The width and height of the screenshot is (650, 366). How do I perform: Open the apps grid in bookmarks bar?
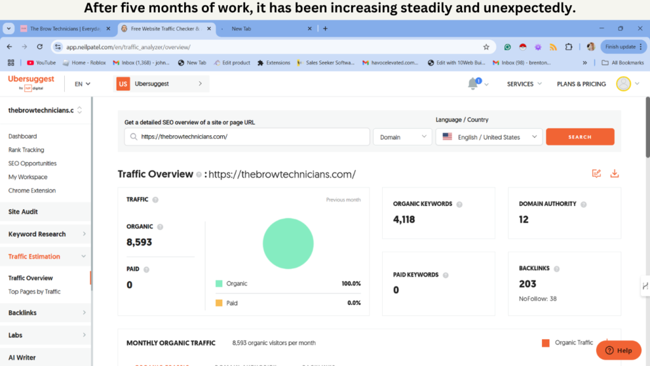point(11,63)
